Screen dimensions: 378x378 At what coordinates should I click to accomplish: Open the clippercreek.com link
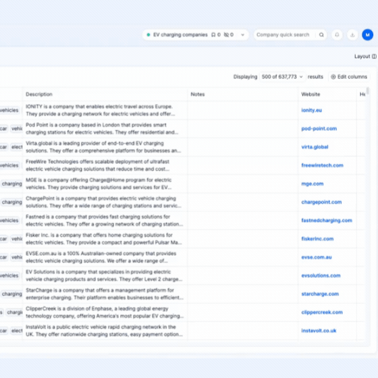point(321,312)
